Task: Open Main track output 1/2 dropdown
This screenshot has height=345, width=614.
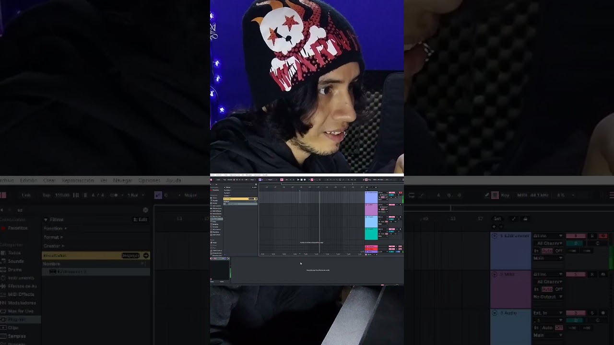Action: tap(383, 252)
